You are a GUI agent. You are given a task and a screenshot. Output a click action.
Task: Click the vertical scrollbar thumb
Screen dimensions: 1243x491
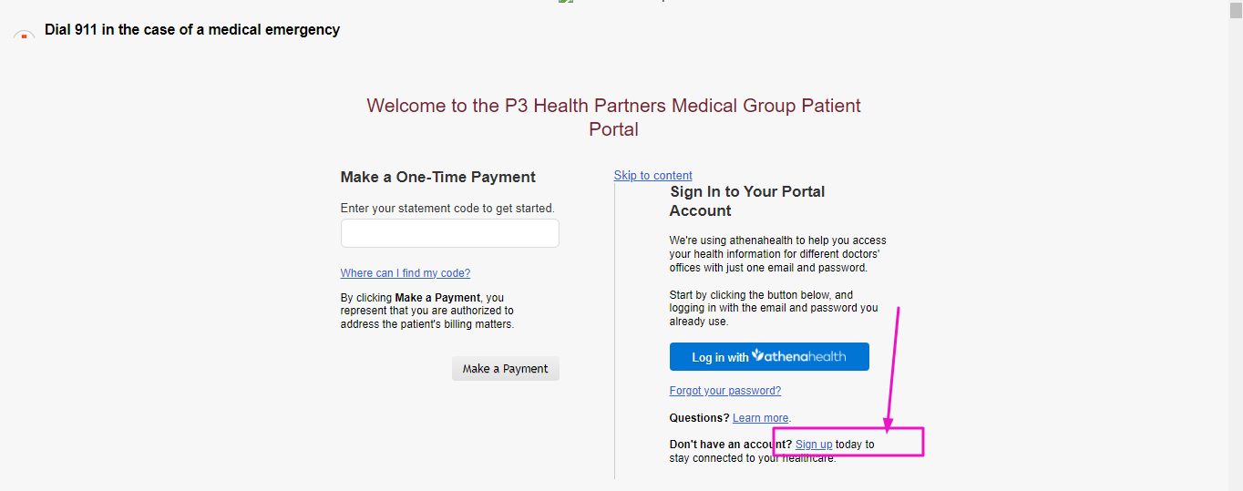point(1236,11)
